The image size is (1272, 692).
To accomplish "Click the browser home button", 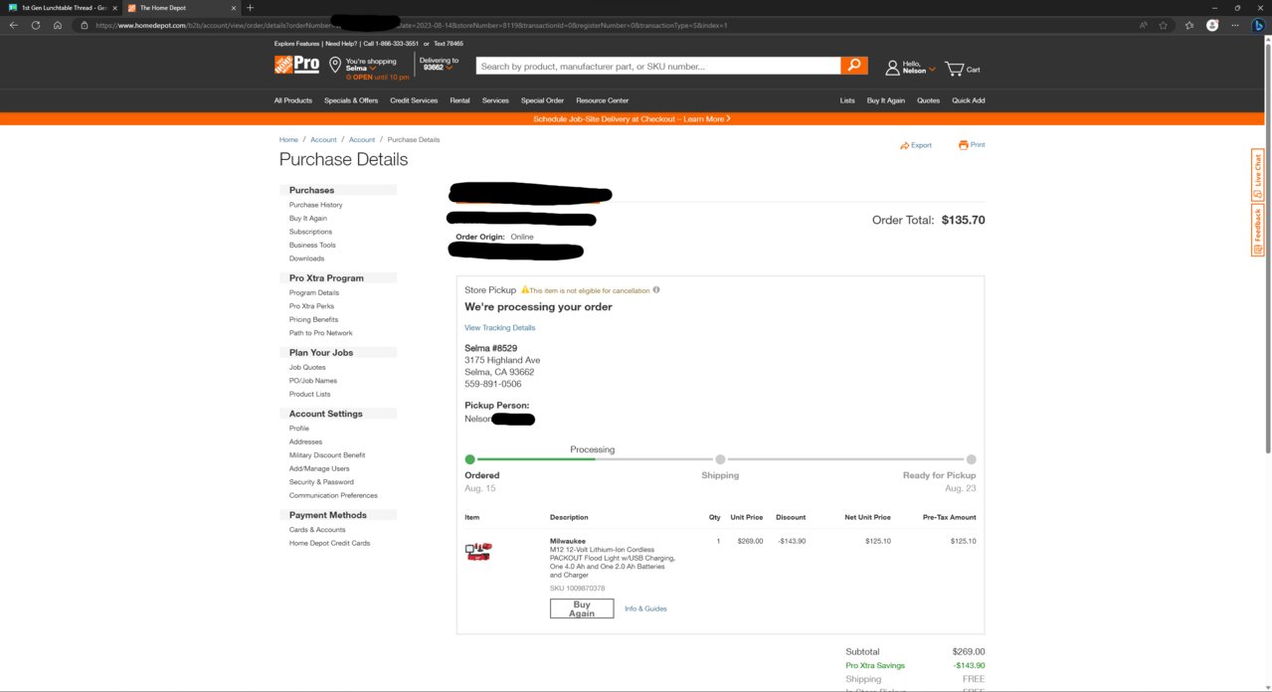I will click(58, 25).
